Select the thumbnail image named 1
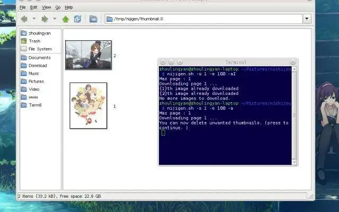Viewport: 339px width, 212px height. (x=88, y=105)
